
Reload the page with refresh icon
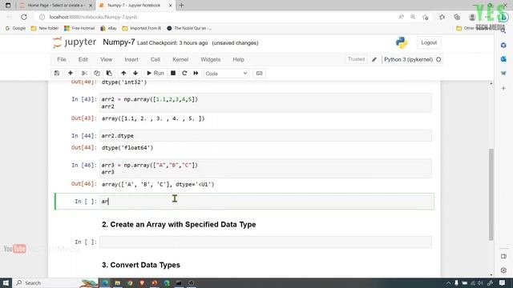(x=24, y=17)
